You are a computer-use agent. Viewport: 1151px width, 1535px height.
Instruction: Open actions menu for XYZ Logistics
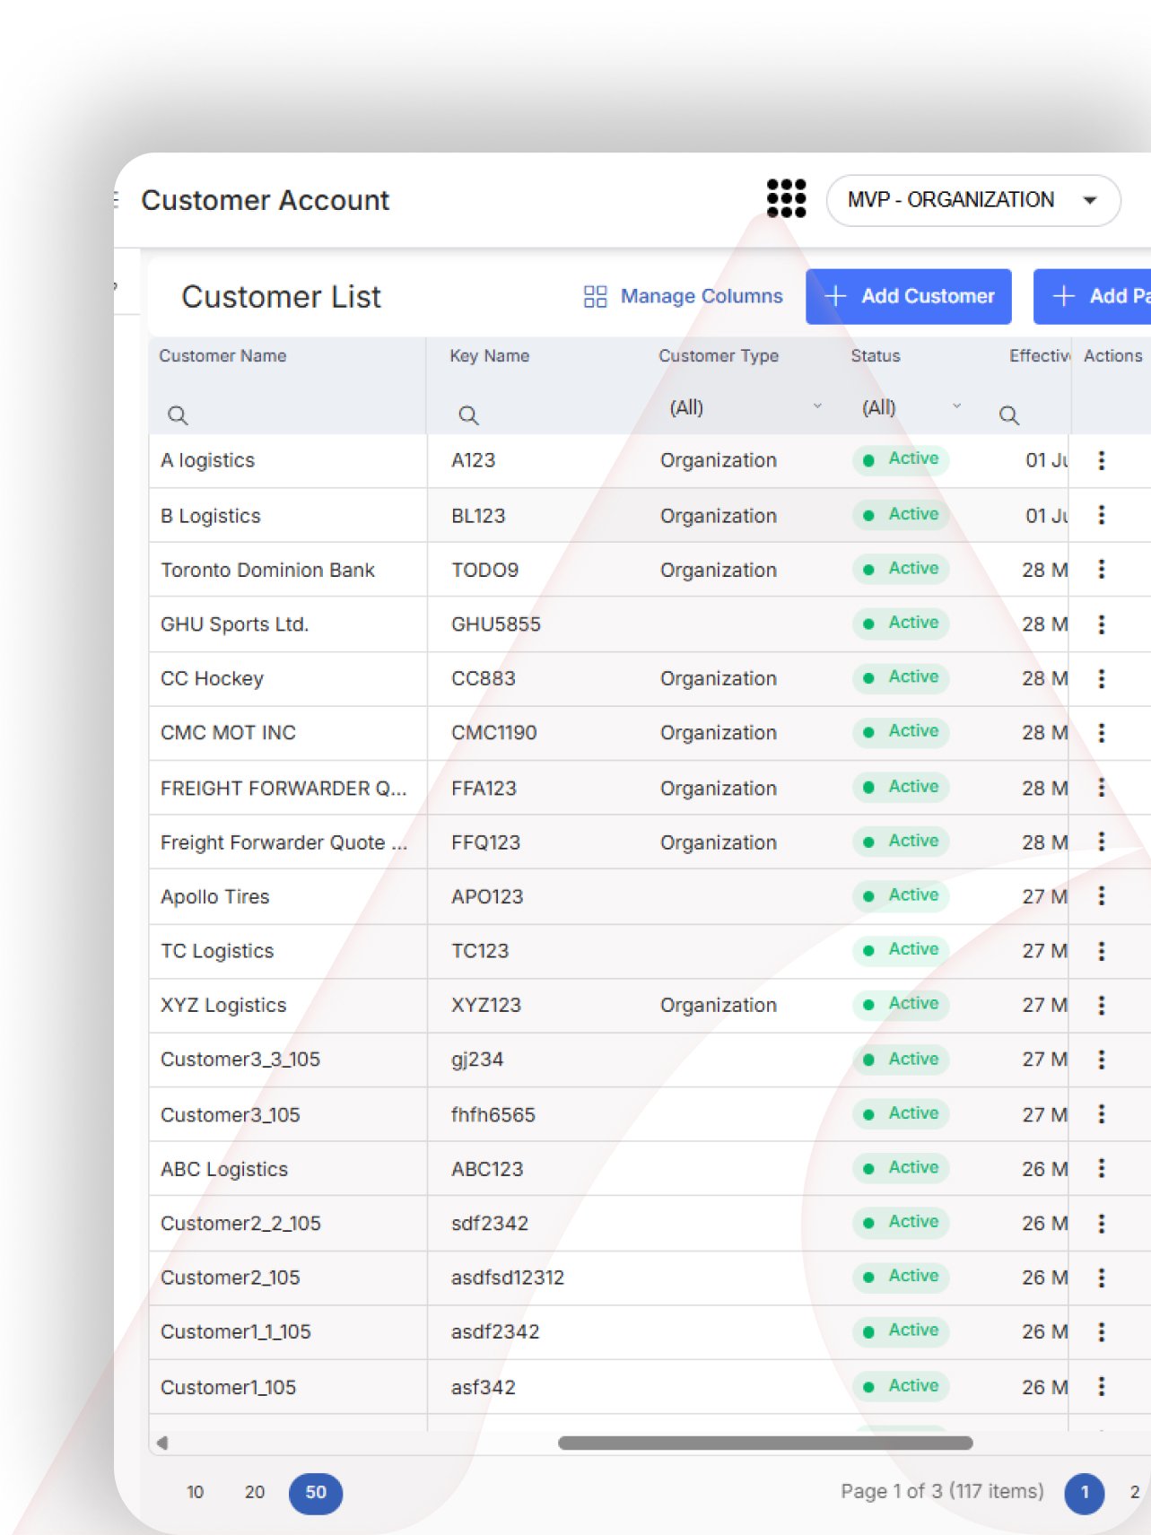point(1102,1005)
